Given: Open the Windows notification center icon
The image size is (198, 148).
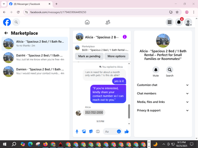Looking at the screenshot, I should click(x=192, y=144).
